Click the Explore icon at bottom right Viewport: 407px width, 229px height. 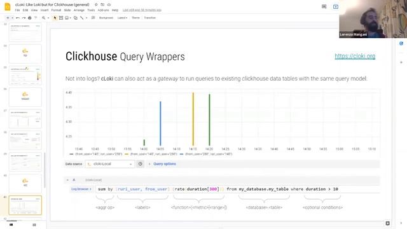[x=387, y=223]
